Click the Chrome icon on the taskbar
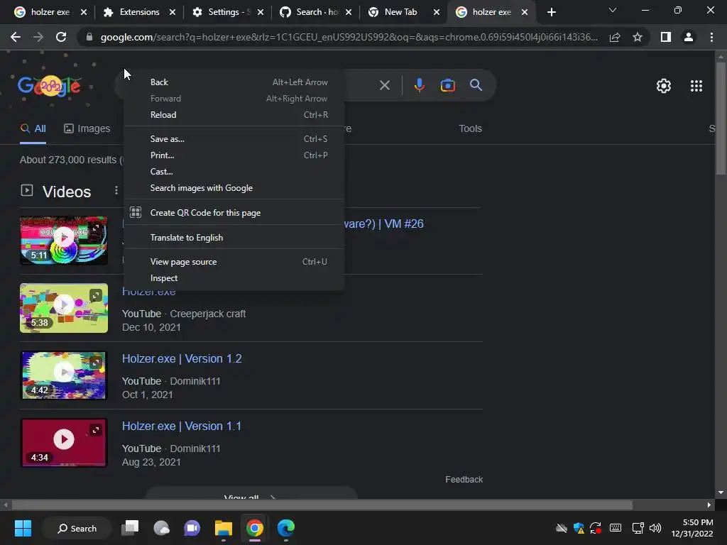 (x=255, y=528)
